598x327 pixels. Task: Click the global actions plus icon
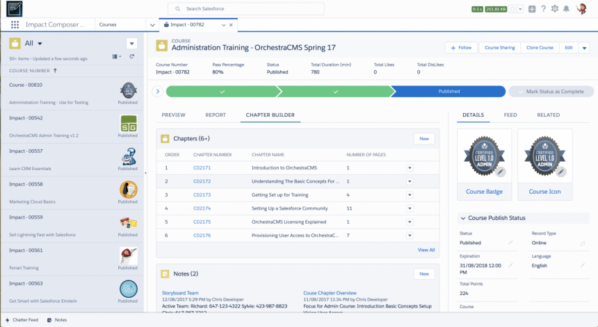[532, 9]
